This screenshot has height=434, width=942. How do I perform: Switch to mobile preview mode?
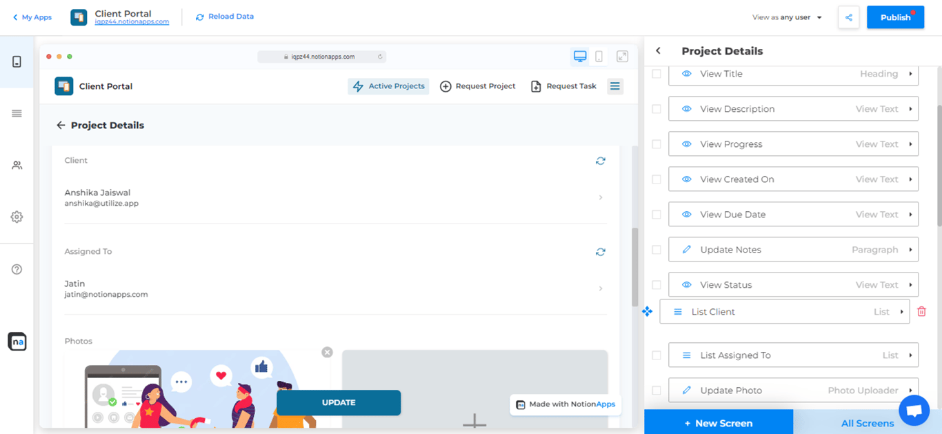tap(599, 57)
